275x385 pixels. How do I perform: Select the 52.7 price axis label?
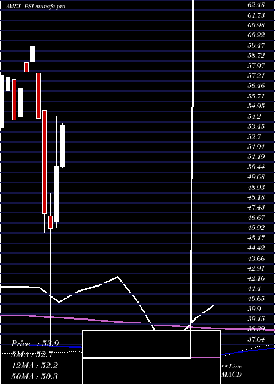click(254, 137)
